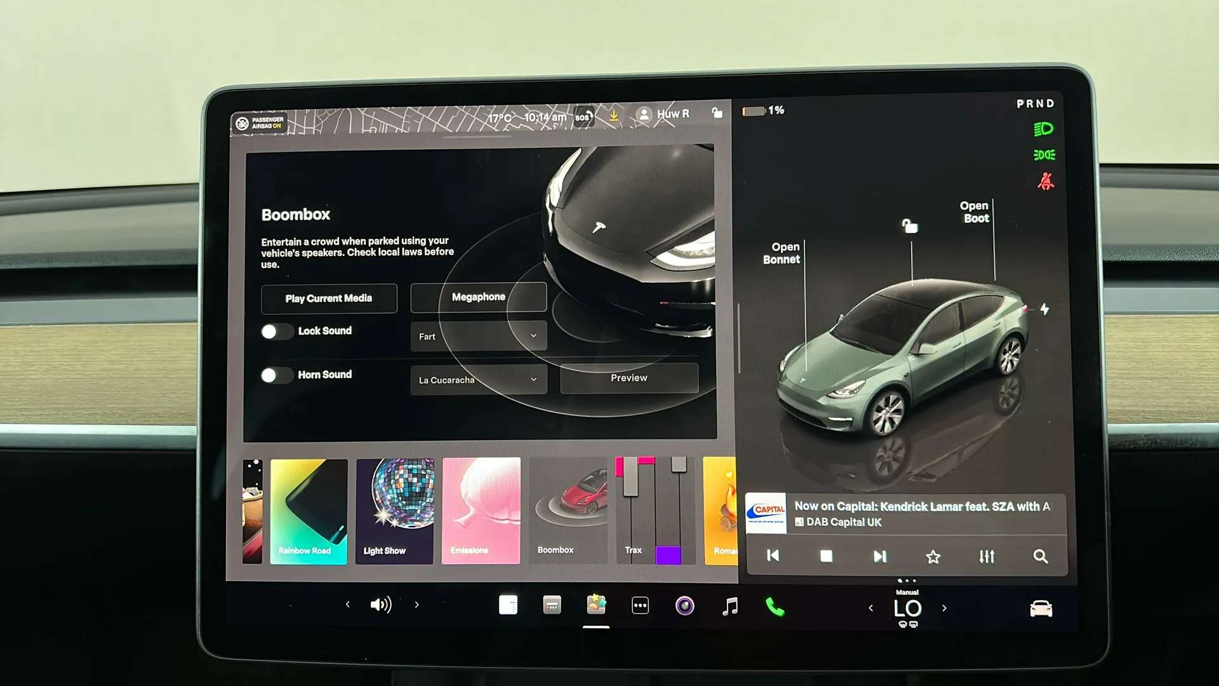Open the calendar app icon in dock
1219x686 pixels.
[552, 605]
